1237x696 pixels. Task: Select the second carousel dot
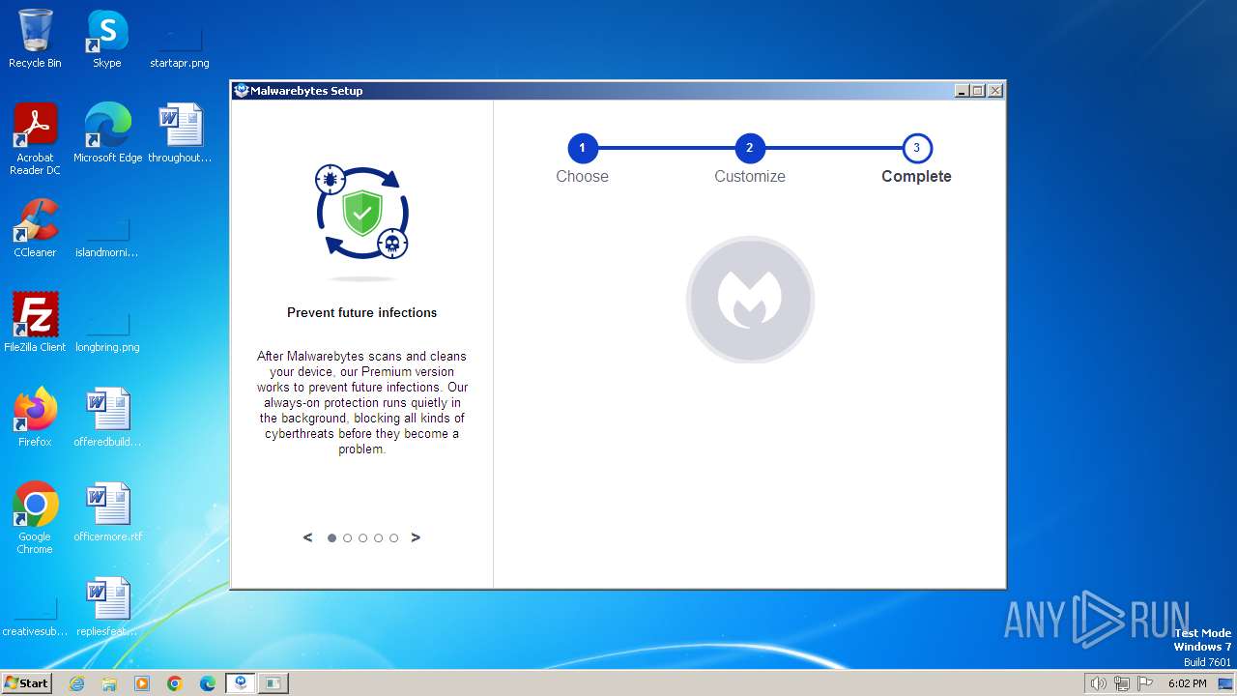point(347,538)
